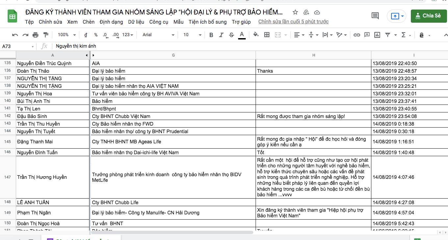Click the spreadsheet title text
The width and height of the screenshot is (448, 240).
(x=154, y=12)
